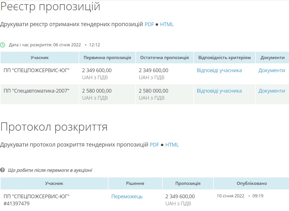Open Документи link for СПЕЦПОЖСЕРВИС-ЮГ
The image size is (289, 211).
point(271,70)
